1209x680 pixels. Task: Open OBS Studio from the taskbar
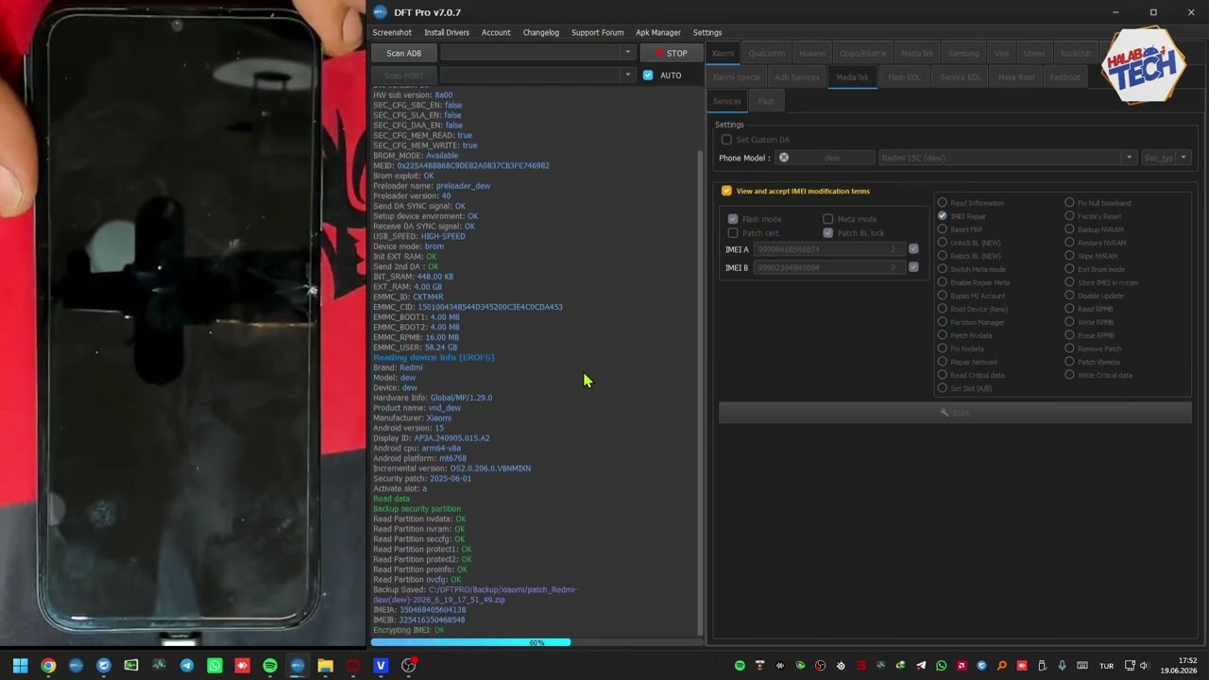coord(409,666)
